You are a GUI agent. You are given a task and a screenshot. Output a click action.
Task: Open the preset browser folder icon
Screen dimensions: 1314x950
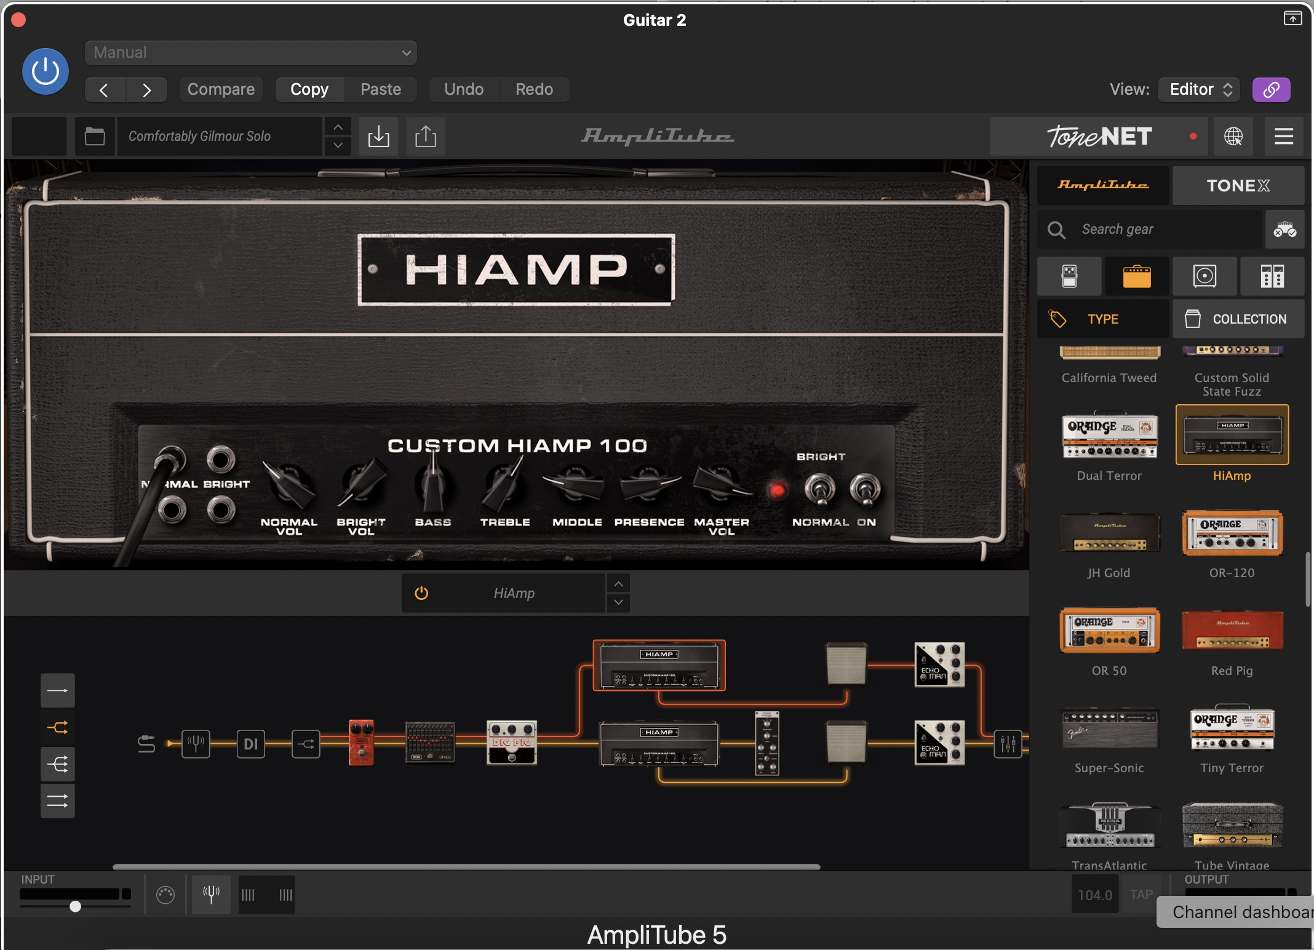(95, 136)
